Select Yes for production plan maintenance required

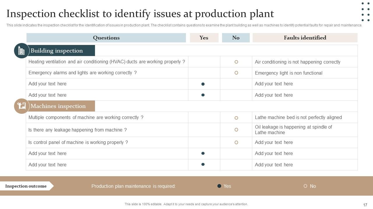(x=219, y=186)
